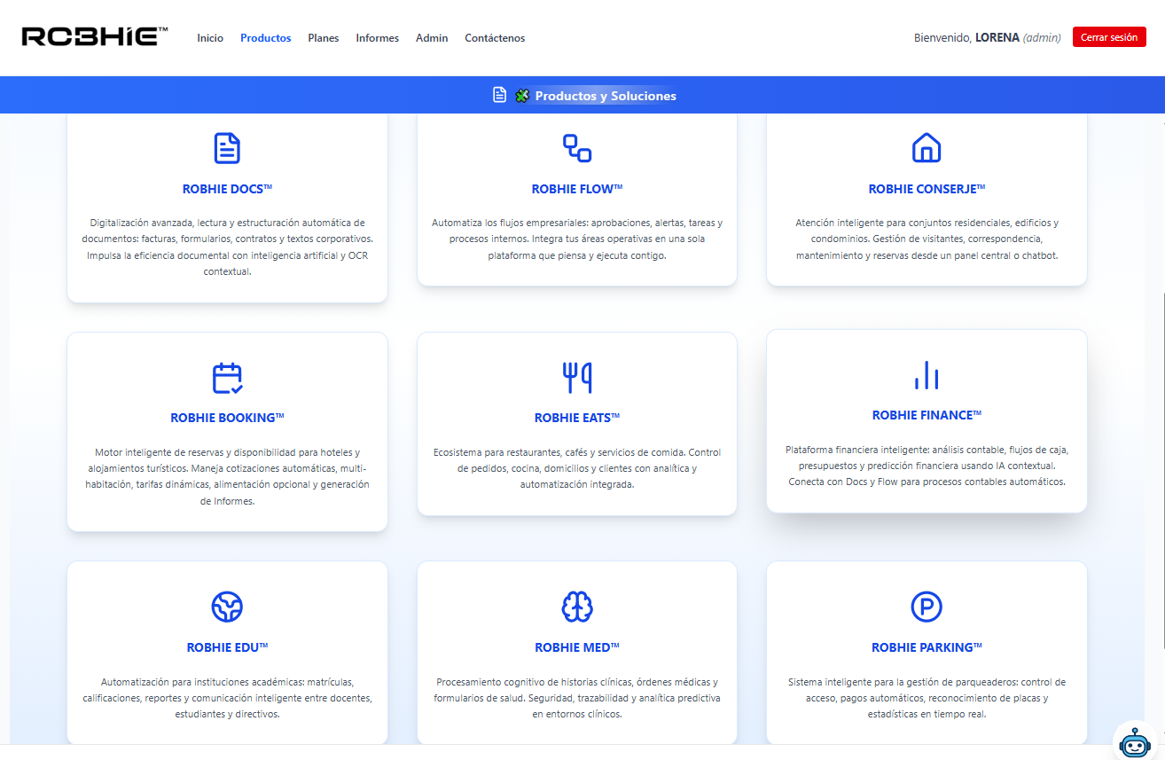Open the ROBHIE FINANCE product title
This screenshot has height=760, width=1165.
[927, 415]
